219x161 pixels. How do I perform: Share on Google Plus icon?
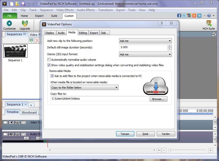coord(189,16)
